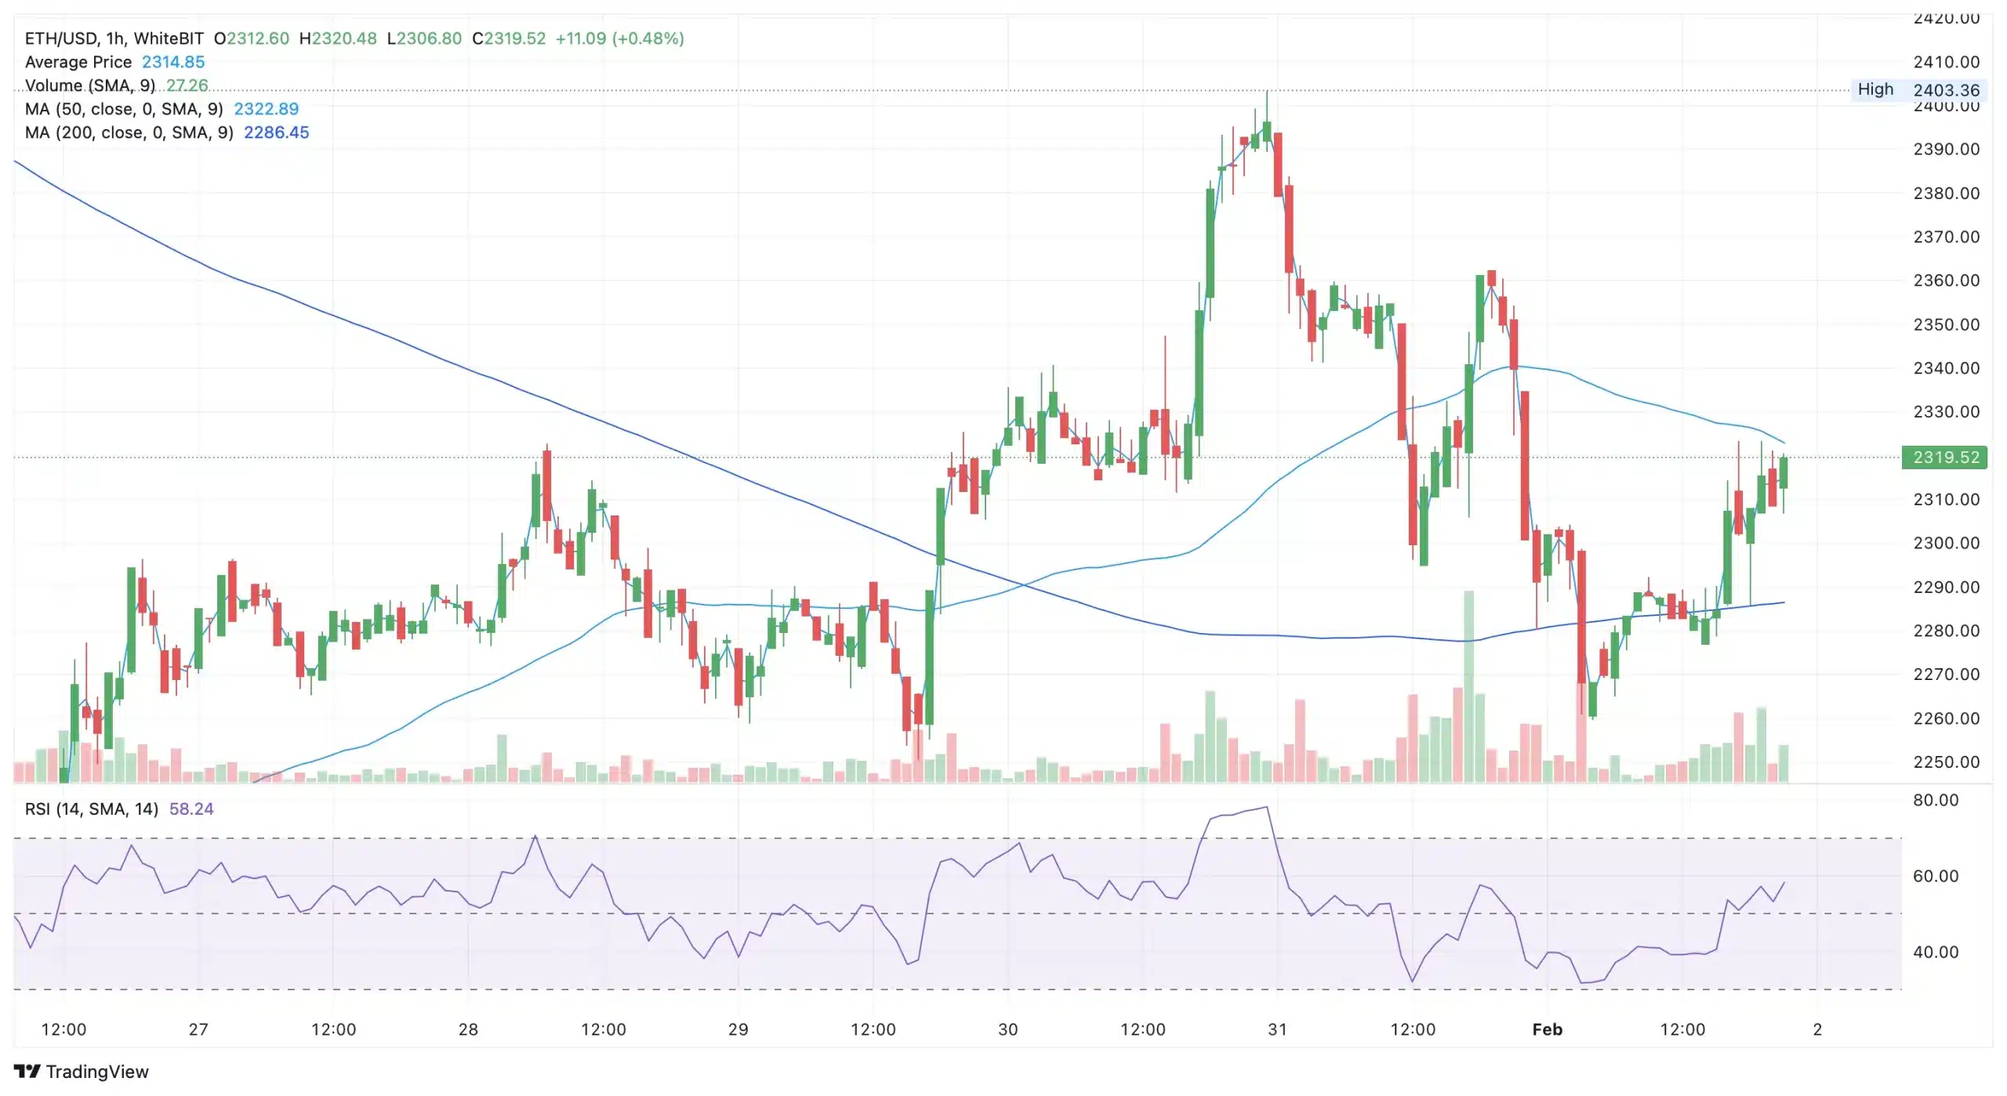Click the 2403.36 high price value
Image resolution: width=2007 pixels, height=1096 pixels.
coord(1947,90)
